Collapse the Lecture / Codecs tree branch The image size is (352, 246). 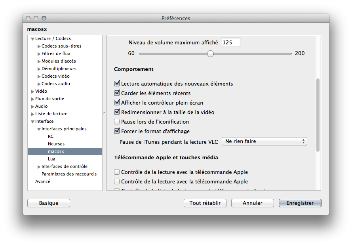32,39
